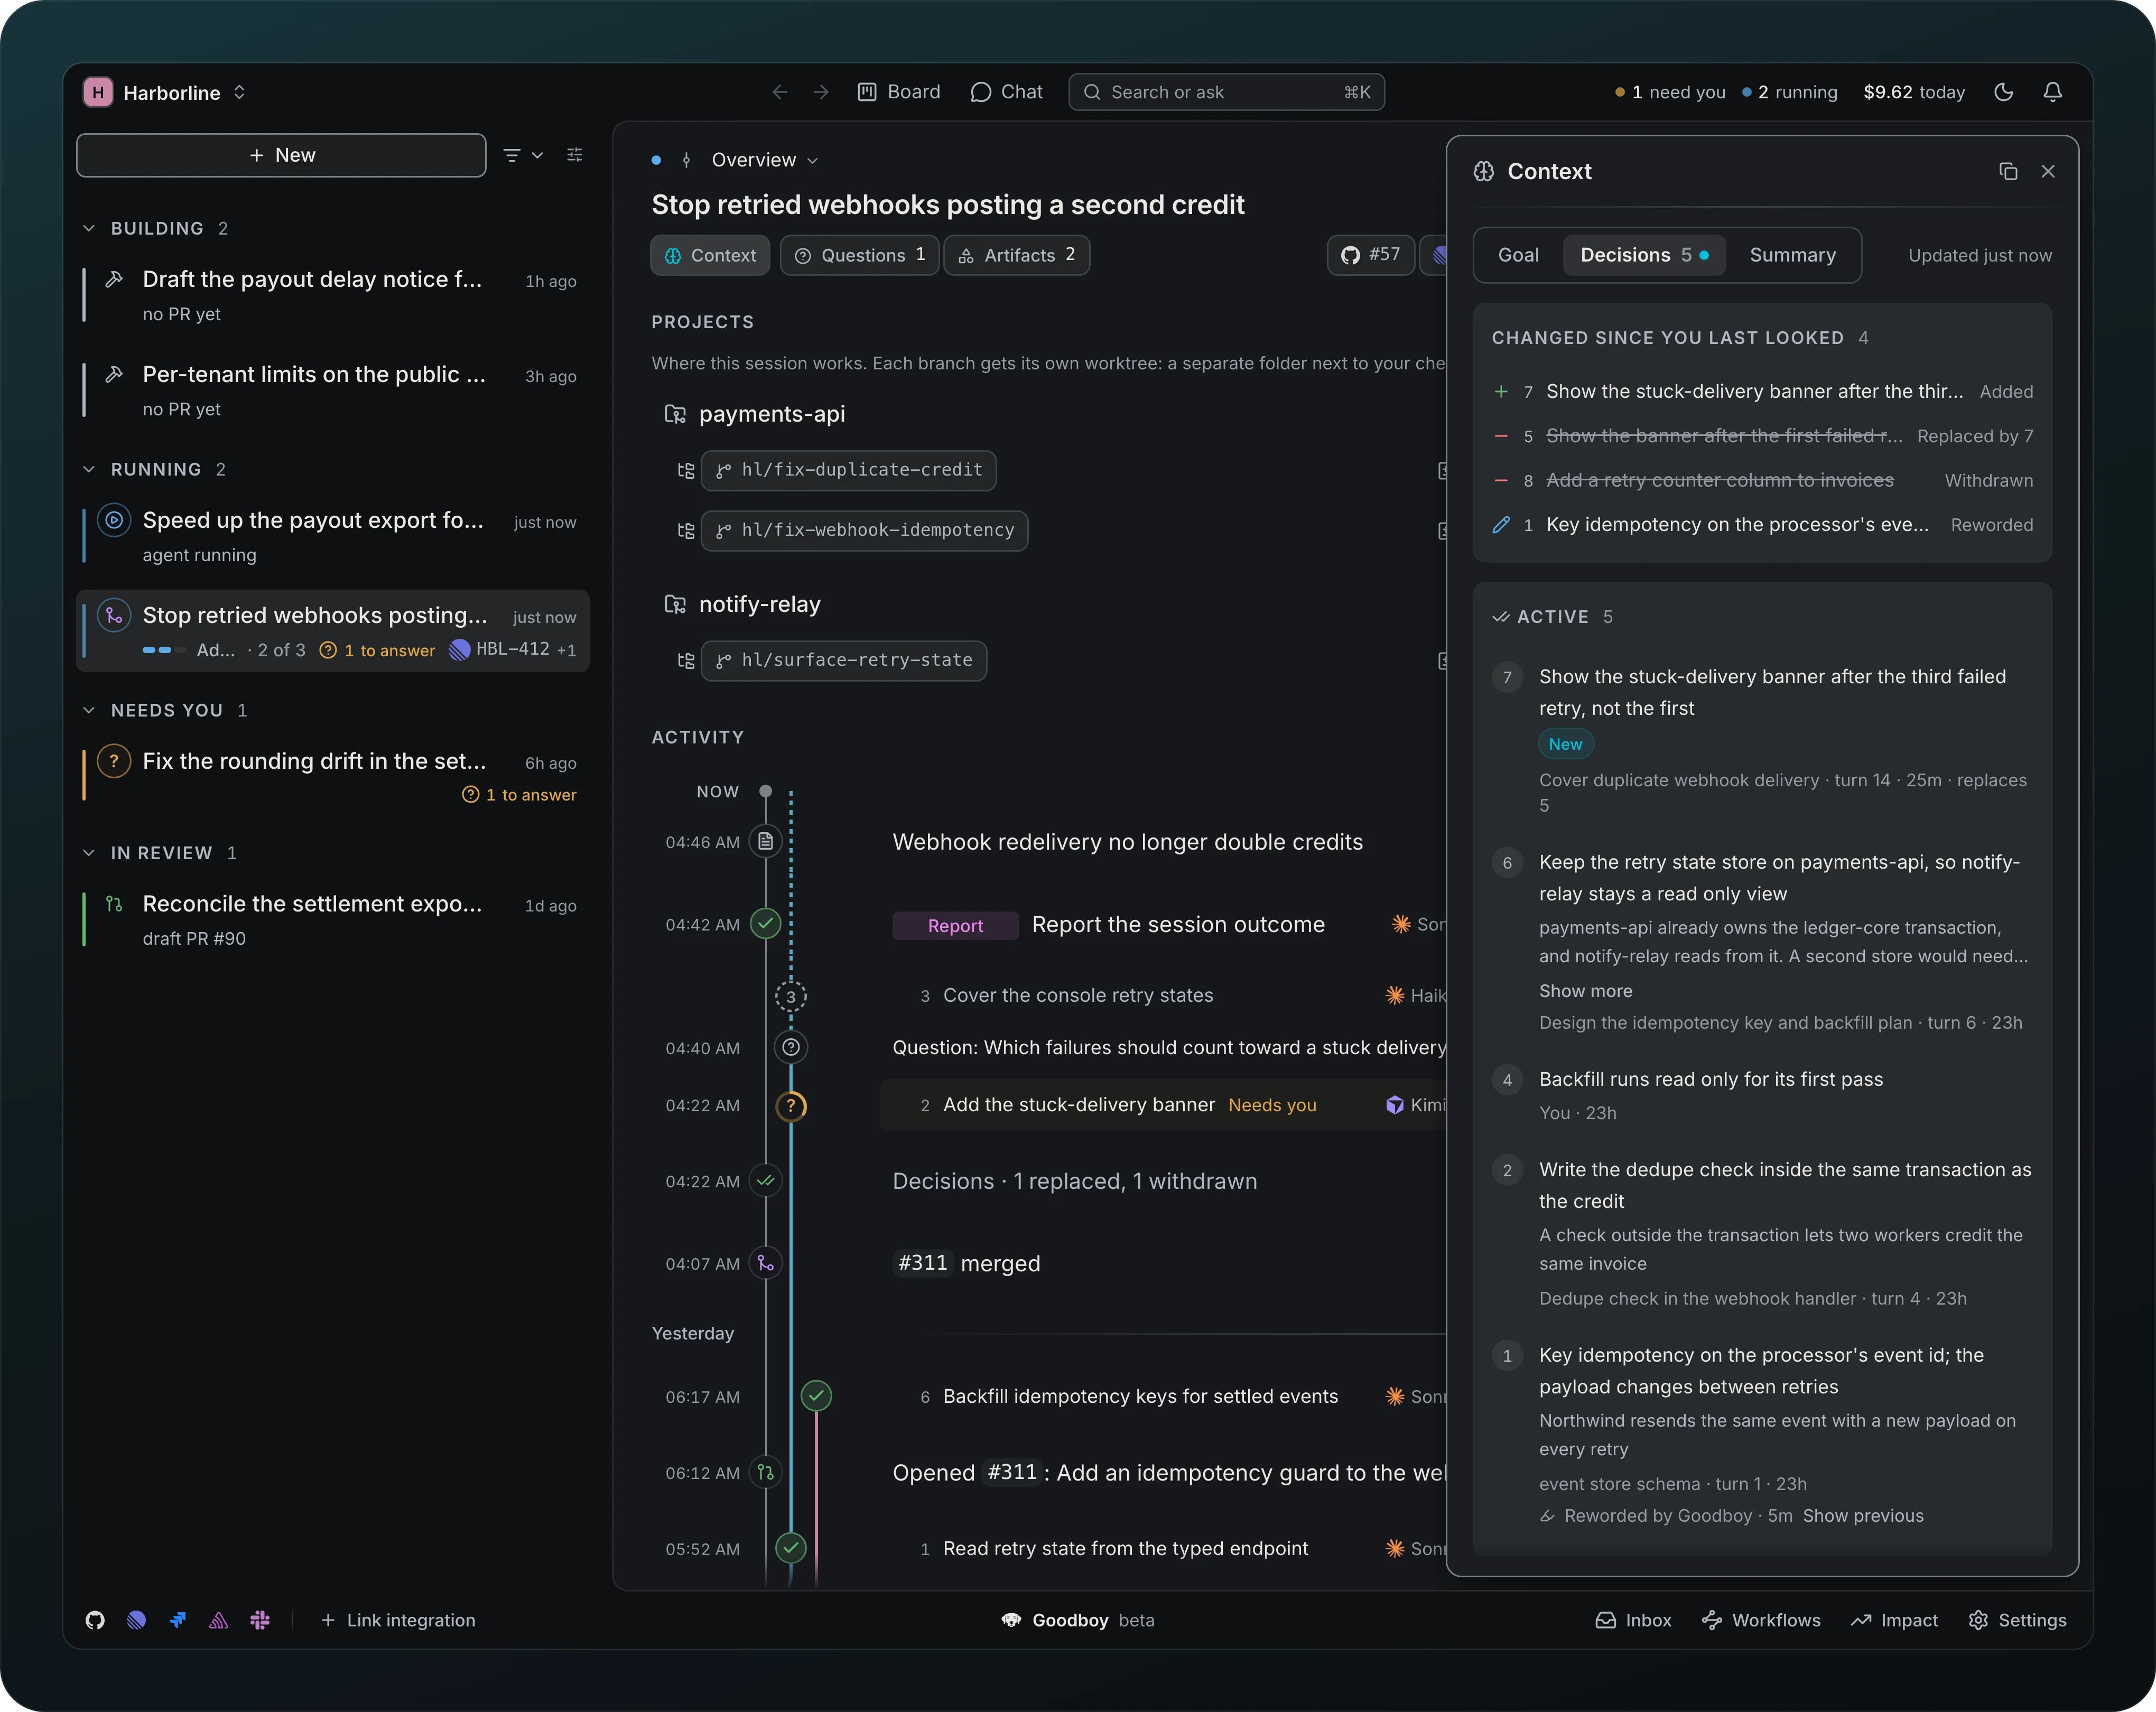This screenshot has height=1712, width=2156.
Task: Go back with the left arrow
Action: point(780,92)
